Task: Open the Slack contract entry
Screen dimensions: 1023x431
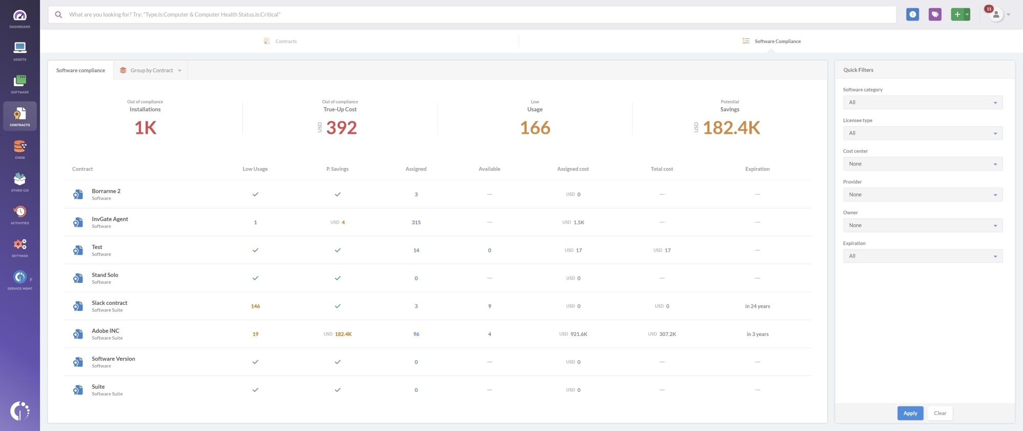Action: 109,303
